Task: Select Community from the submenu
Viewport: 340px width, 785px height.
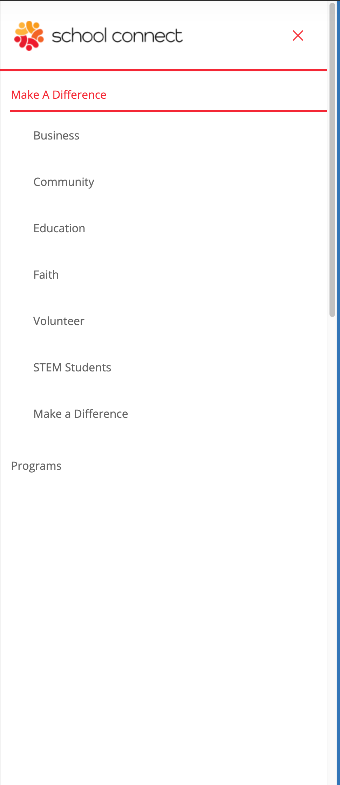Action: point(63,182)
